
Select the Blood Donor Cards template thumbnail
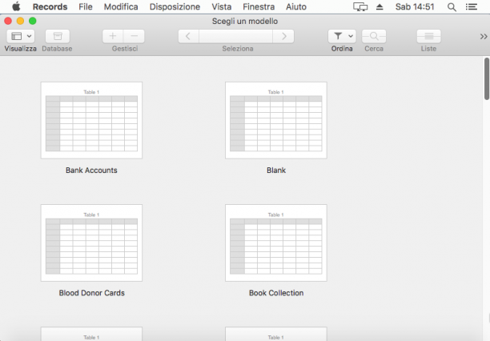tap(91, 243)
